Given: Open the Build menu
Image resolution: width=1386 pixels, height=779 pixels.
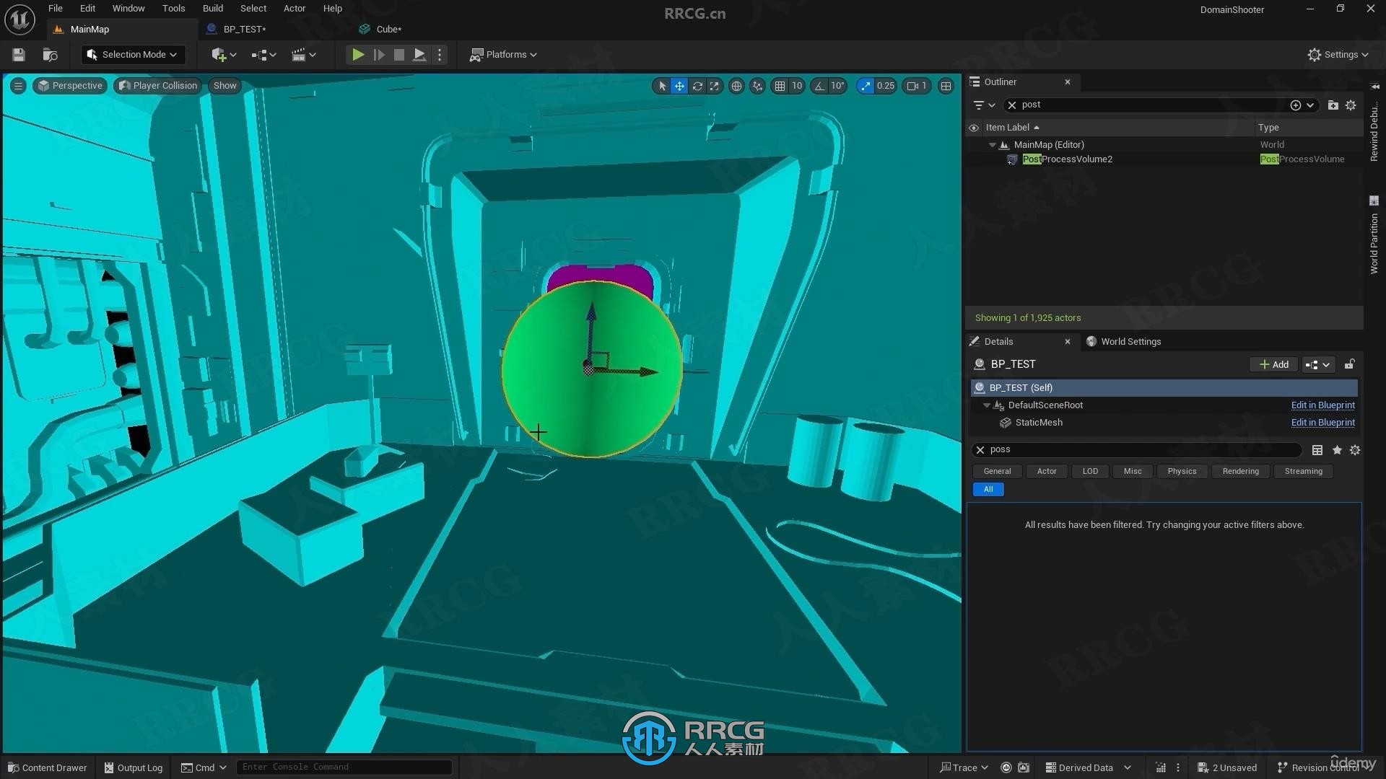Looking at the screenshot, I should pos(212,9).
